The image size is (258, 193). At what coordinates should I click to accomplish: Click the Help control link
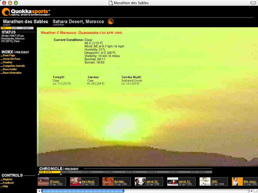[x=5, y=186]
